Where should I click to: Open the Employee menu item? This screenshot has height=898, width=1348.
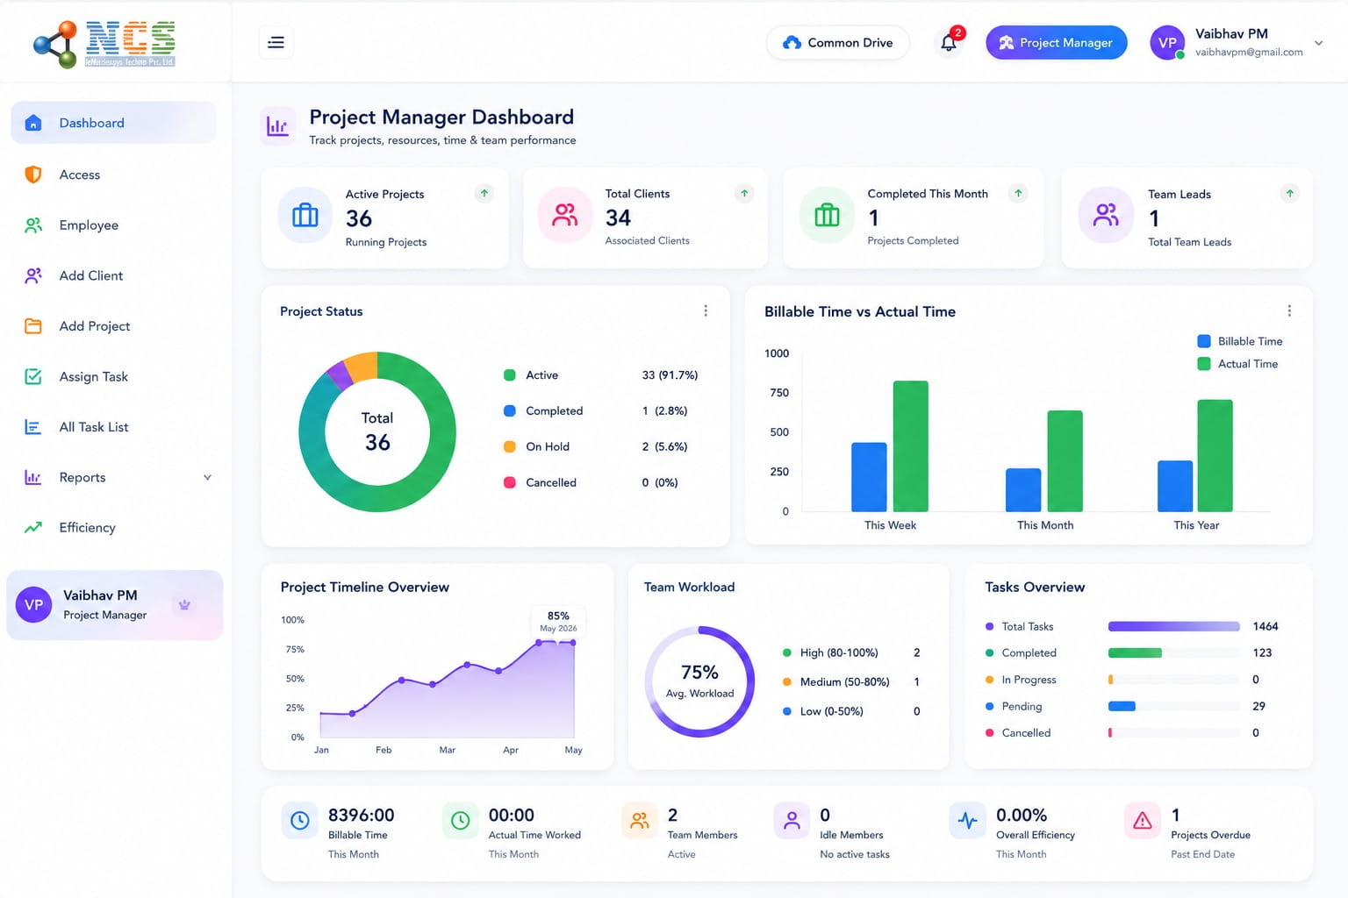[x=113, y=225]
